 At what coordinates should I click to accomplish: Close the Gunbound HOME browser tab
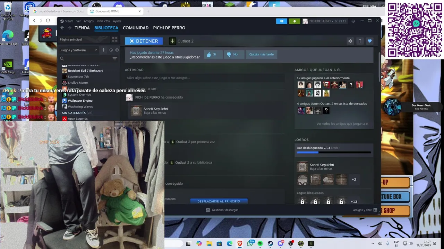pyautogui.click(x=140, y=11)
